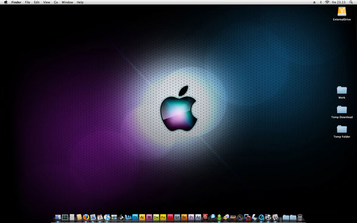
Task: Open the Finder menu
Action: [x=16, y=2]
